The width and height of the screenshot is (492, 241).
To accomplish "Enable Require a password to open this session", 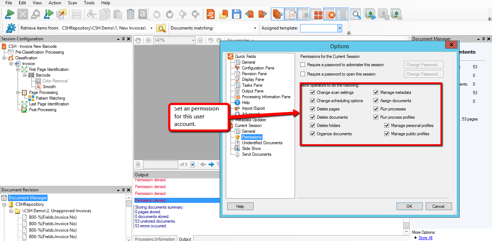I will (x=303, y=74).
